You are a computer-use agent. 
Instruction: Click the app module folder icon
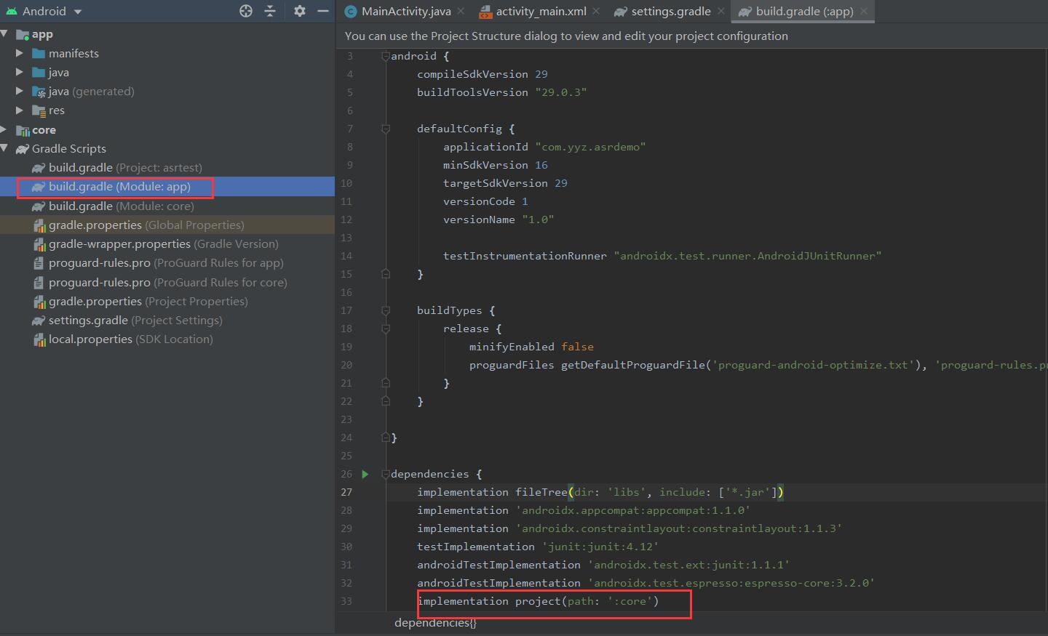point(23,34)
